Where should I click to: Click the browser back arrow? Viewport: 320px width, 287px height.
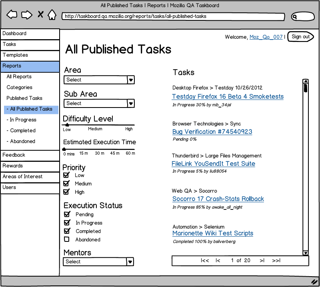coord(12,14)
